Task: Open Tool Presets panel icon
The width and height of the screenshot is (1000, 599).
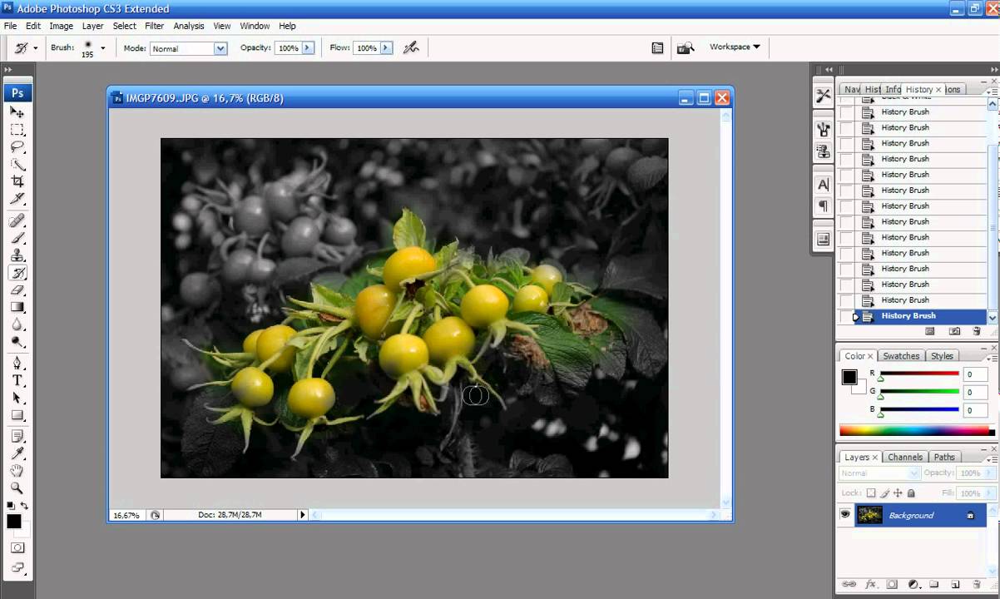Action: click(823, 96)
